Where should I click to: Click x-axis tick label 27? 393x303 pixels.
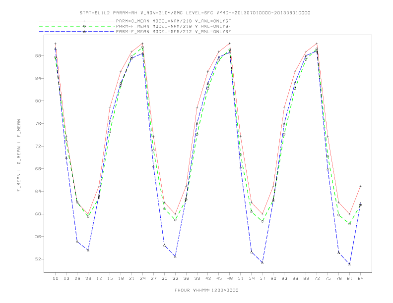[x=153, y=278]
